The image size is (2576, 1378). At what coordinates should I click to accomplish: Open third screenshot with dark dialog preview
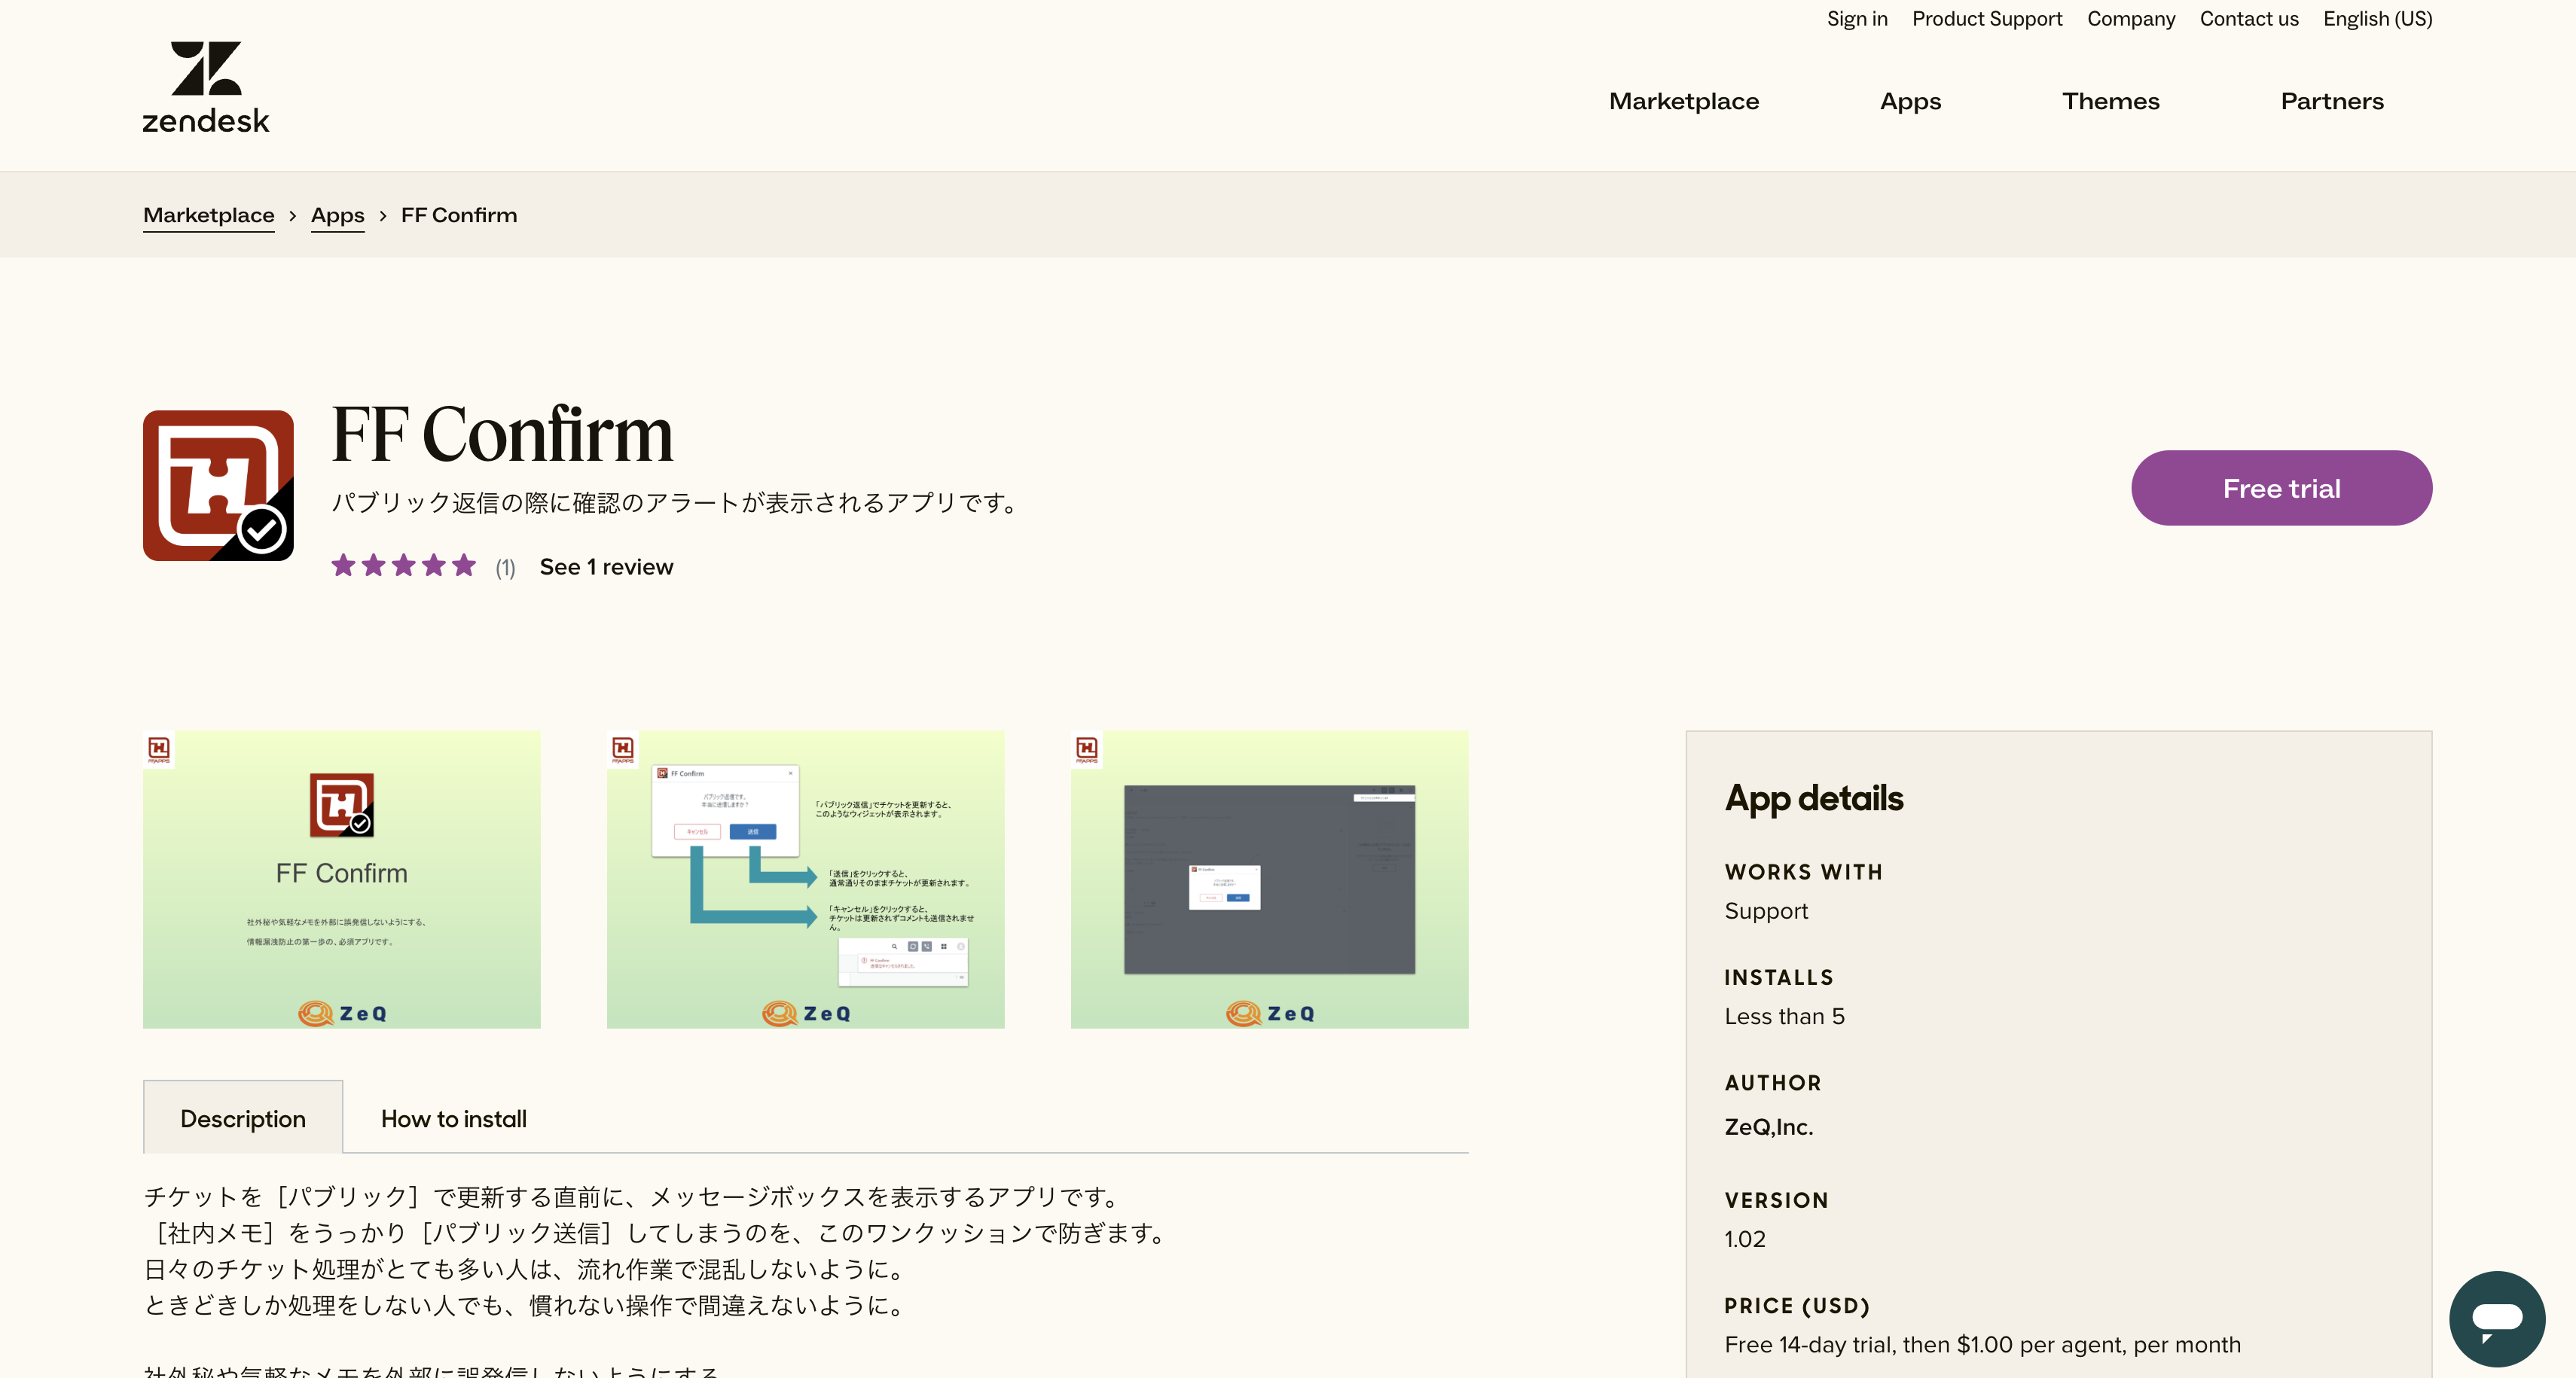[1270, 879]
